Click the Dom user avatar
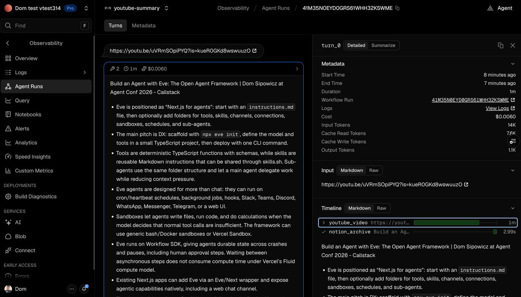Screen dimensions: 521x297 (x=8, y=289)
